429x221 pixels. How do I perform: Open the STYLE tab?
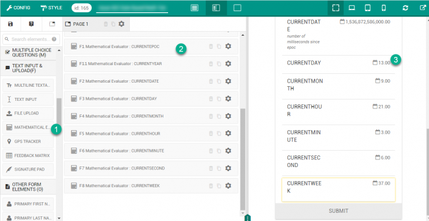point(51,8)
